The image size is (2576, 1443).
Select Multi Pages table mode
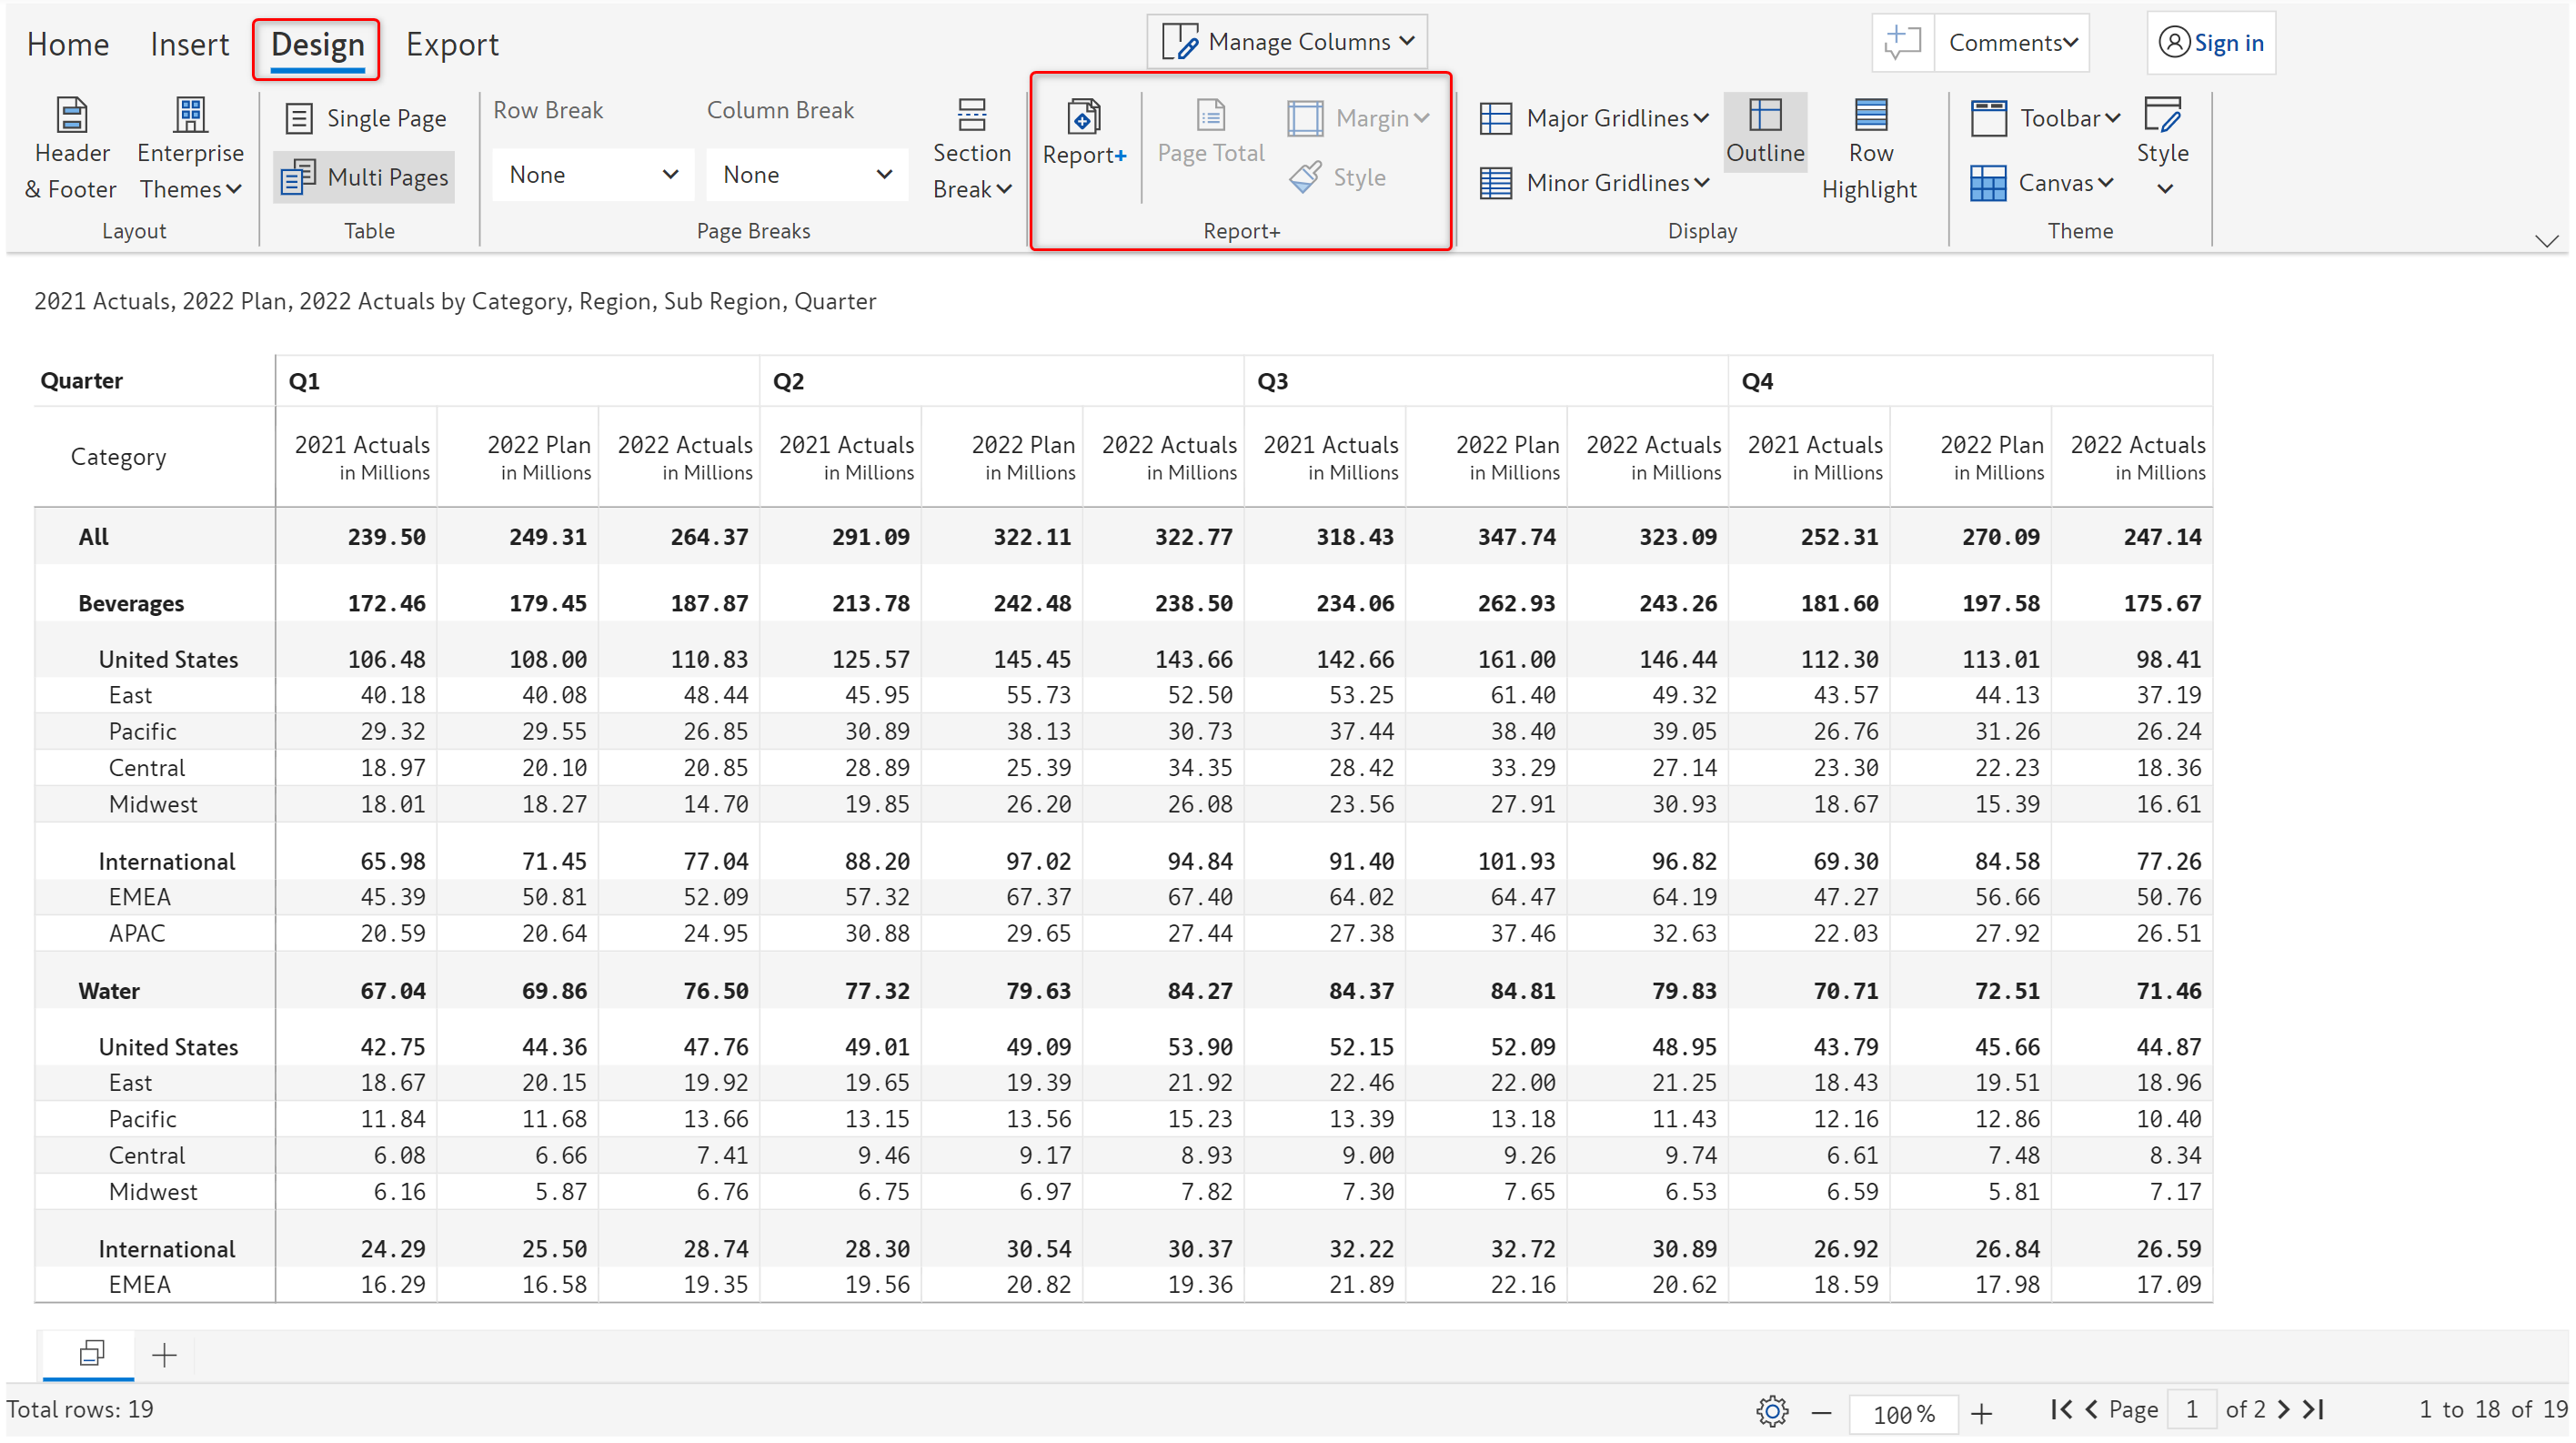click(x=366, y=177)
